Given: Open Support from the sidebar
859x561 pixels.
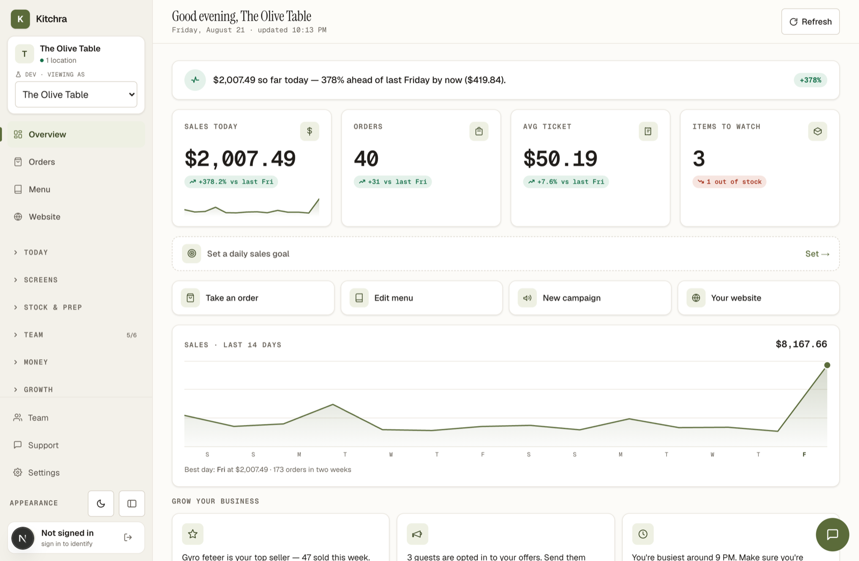Looking at the screenshot, I should (x=76, y=445).
